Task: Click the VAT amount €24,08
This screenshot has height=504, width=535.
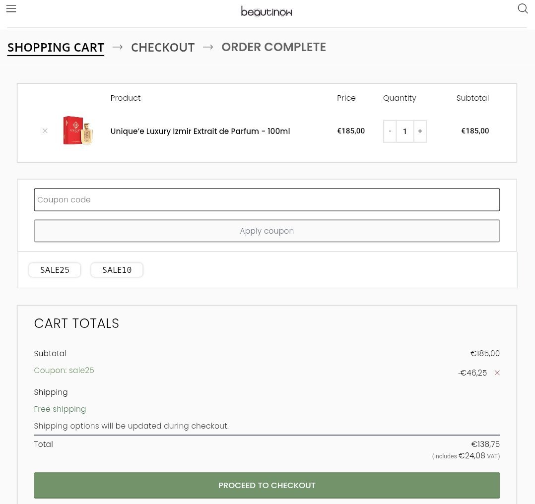Action: click(x=471, y=455)
